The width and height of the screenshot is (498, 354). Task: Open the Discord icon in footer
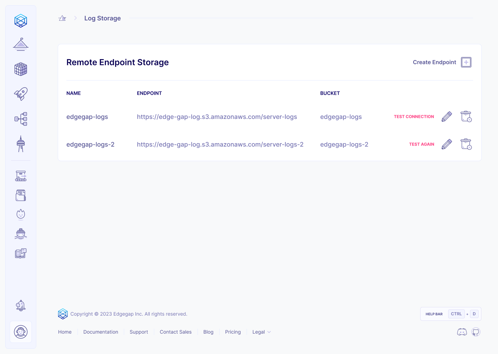point(462,332)
